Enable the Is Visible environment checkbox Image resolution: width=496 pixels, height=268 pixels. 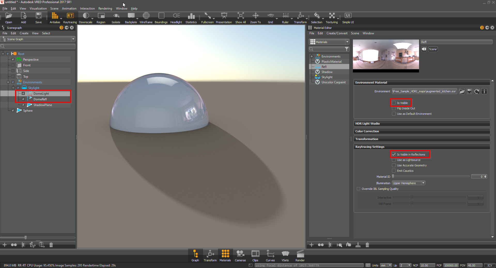[394, 103]
